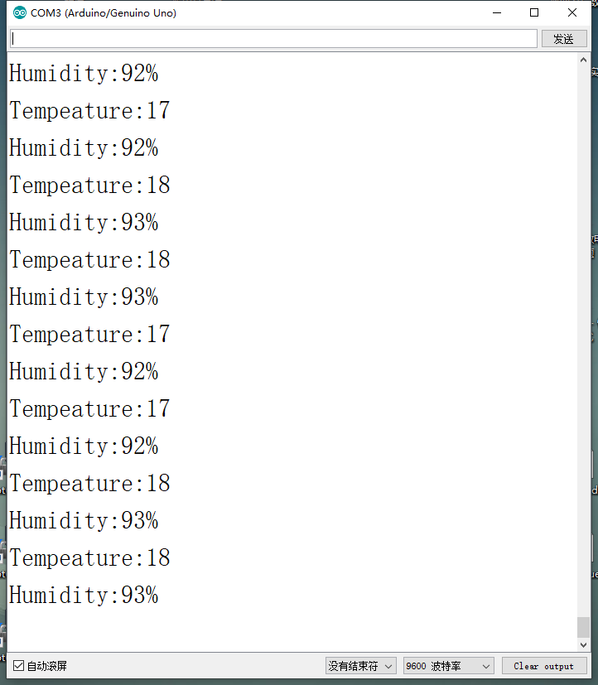This screenshot has height=685, width=598.
Task: Close the COM3 serial monitor window
Action: [571, 12]
